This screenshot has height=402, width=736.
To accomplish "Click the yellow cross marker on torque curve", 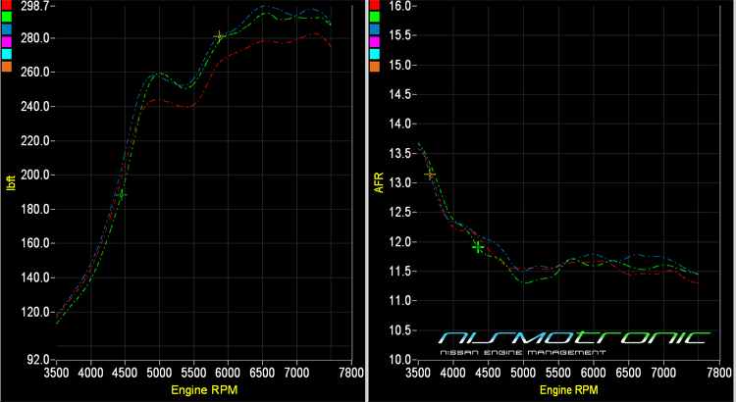I will tap(220, 37).
